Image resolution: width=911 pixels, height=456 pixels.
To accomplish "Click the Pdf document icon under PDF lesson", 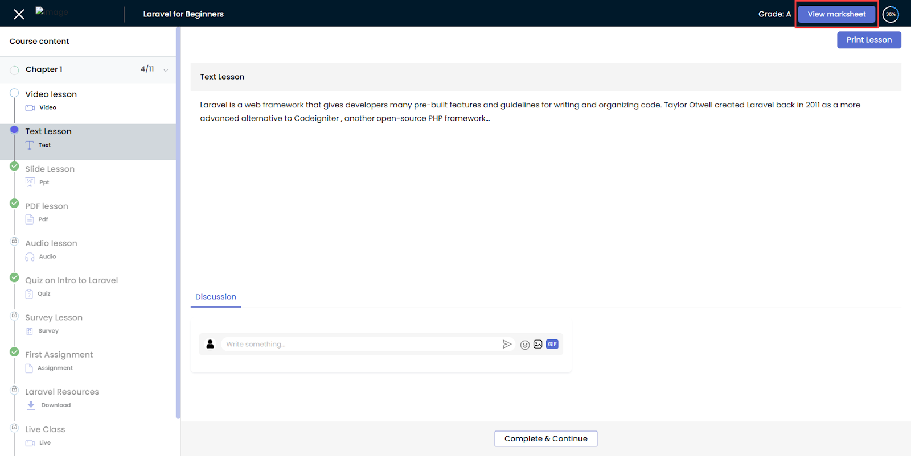I will (x=30, y=219).
